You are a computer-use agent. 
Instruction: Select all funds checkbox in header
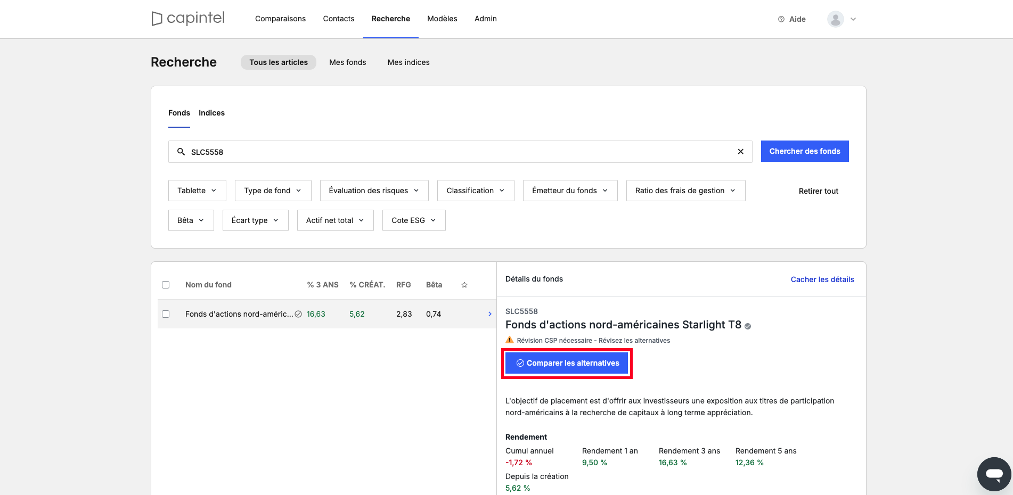coord(166,285)
